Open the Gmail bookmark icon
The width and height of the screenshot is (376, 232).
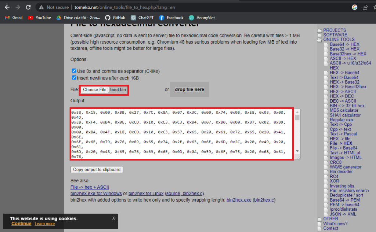7,18
